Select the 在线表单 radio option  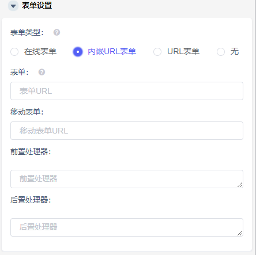point(14,52)
